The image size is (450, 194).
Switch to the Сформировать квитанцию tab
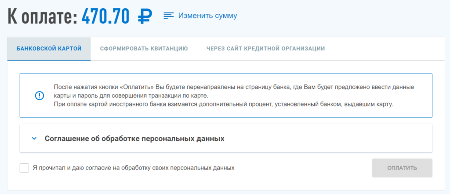click(x=144, y=49)
